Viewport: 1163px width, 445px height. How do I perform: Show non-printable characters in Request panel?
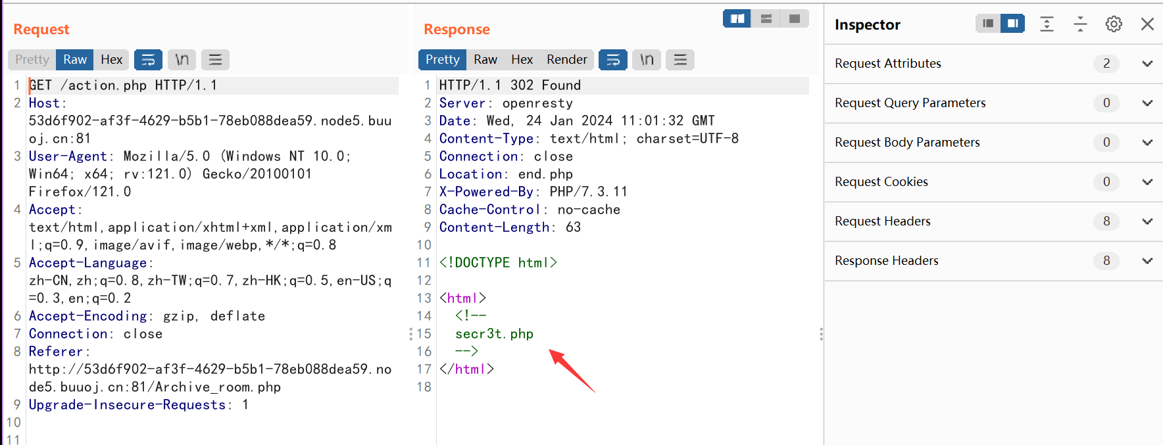tap(182, 60)
